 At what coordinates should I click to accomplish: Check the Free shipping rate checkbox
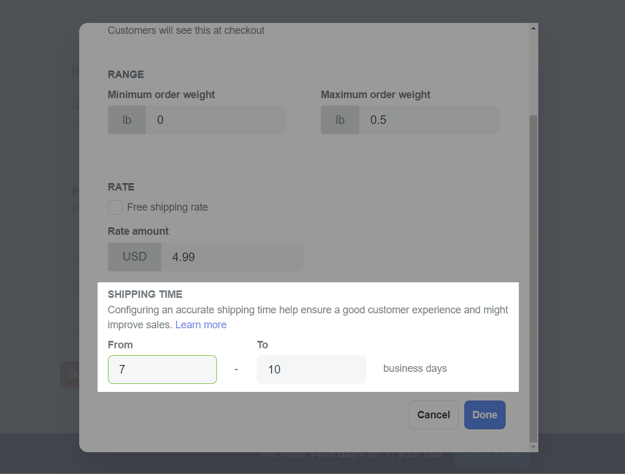[115, 207]
